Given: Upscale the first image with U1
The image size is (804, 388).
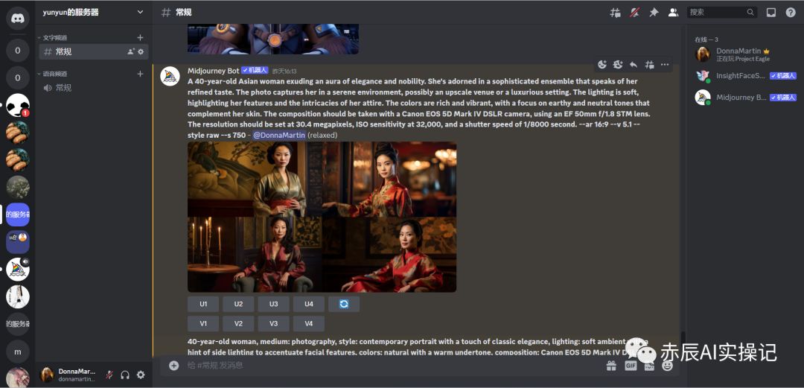Looking at the screenshot, I should click(x=203, y=304).
